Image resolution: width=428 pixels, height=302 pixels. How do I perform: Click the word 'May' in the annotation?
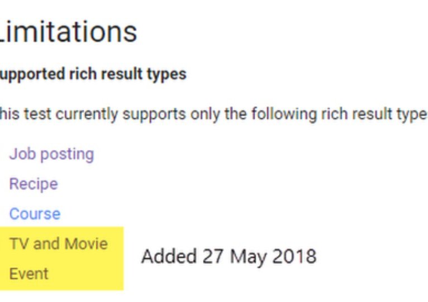(x=247, y=257)
